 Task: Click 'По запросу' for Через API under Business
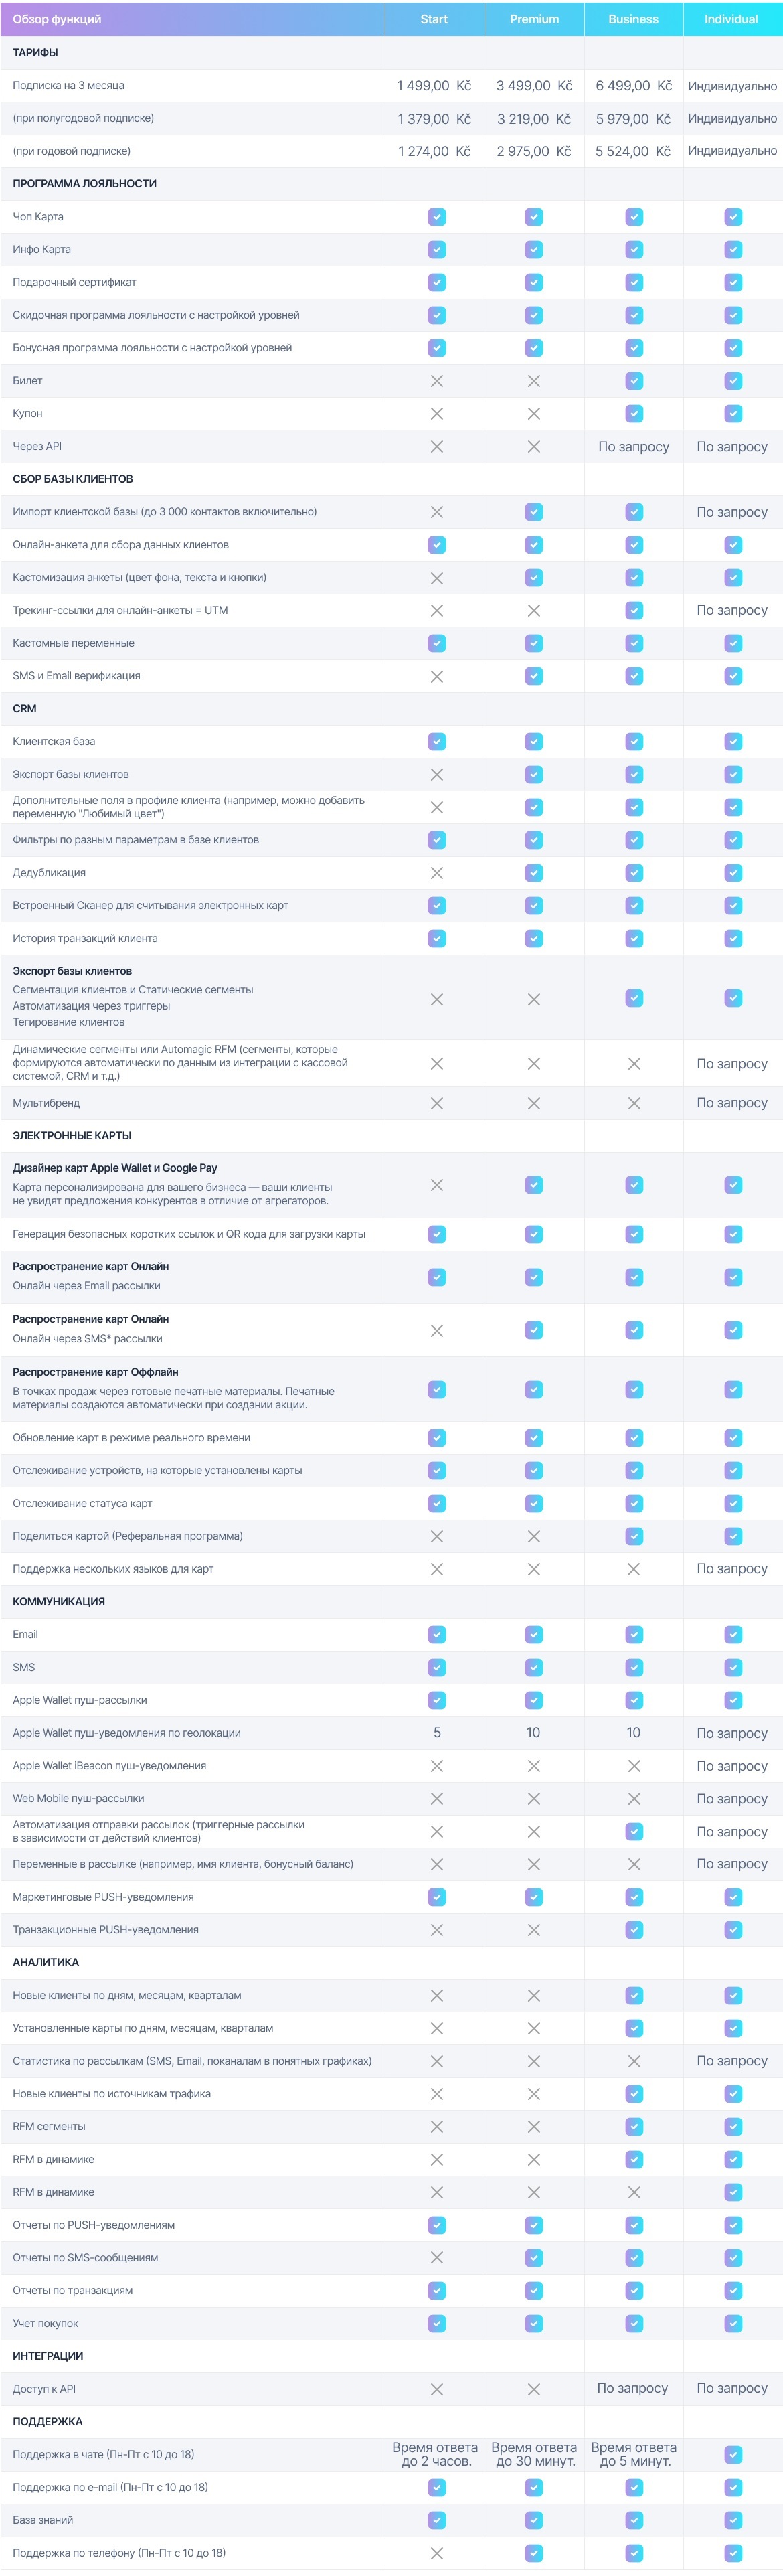tap(633, 447)
